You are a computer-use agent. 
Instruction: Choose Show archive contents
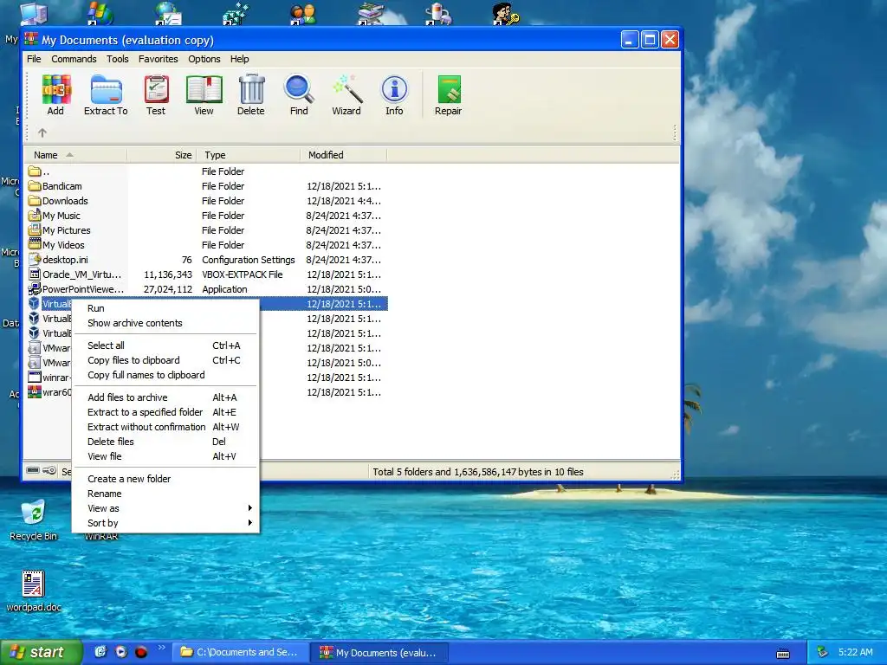click(165, 323)
